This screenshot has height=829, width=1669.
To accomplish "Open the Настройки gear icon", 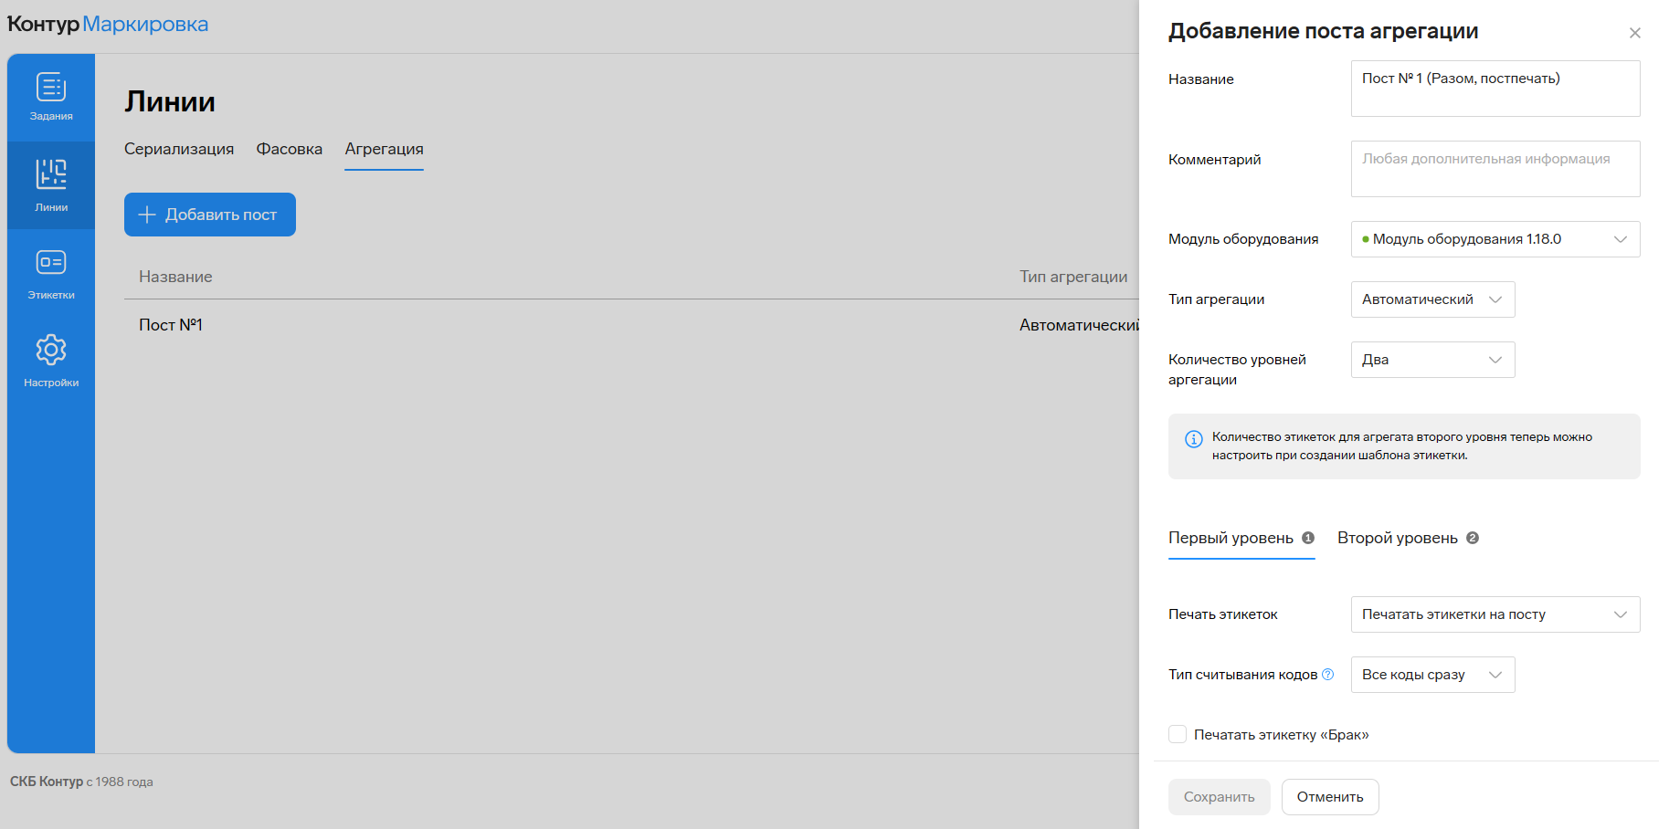I will click(x=51, y=350).
